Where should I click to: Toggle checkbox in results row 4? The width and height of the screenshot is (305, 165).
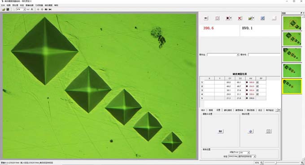click(257, 94)
